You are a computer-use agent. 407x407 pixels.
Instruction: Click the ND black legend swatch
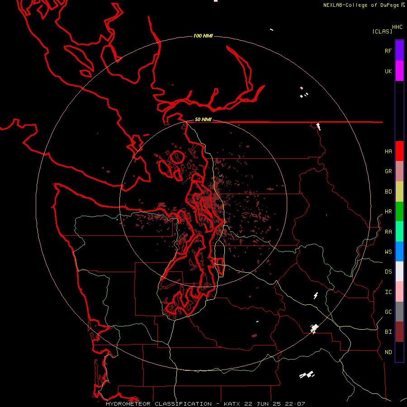(x=399, y=352)
